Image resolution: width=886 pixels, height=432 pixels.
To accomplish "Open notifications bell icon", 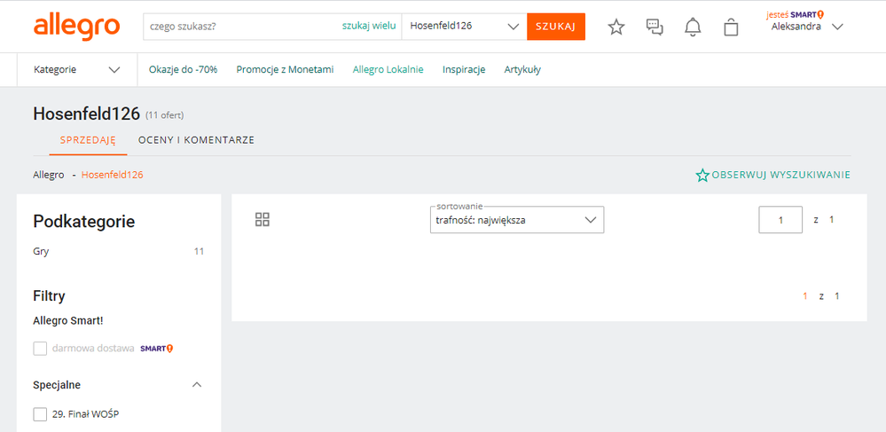I will tap(693, 27).
